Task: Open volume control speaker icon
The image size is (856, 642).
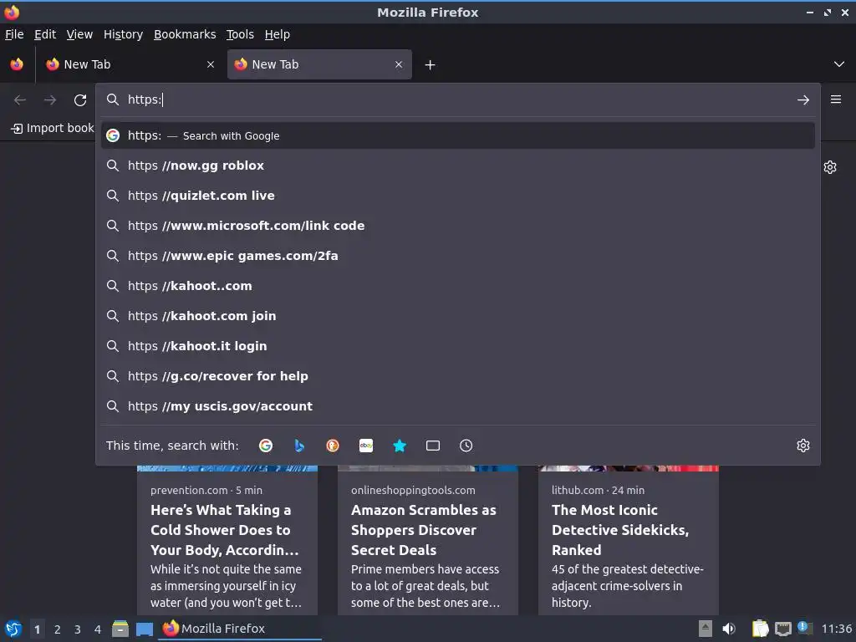Action: coord(729,629)
